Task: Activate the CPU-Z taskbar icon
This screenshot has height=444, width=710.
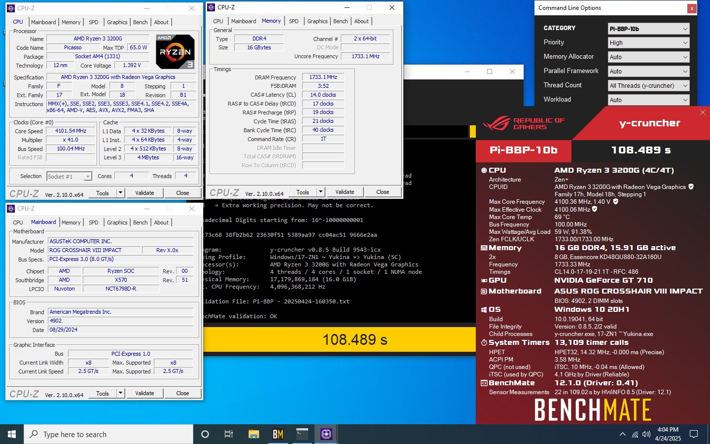Action: (326, 434)
